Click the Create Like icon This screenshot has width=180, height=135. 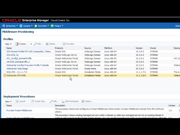coord(32,101)
